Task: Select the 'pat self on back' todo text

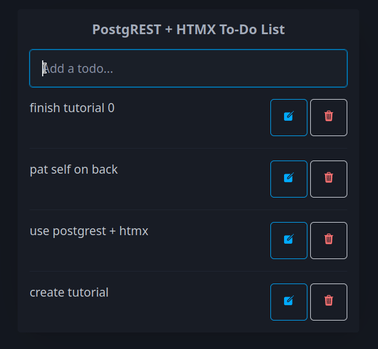Action: (x=73, y=169)
